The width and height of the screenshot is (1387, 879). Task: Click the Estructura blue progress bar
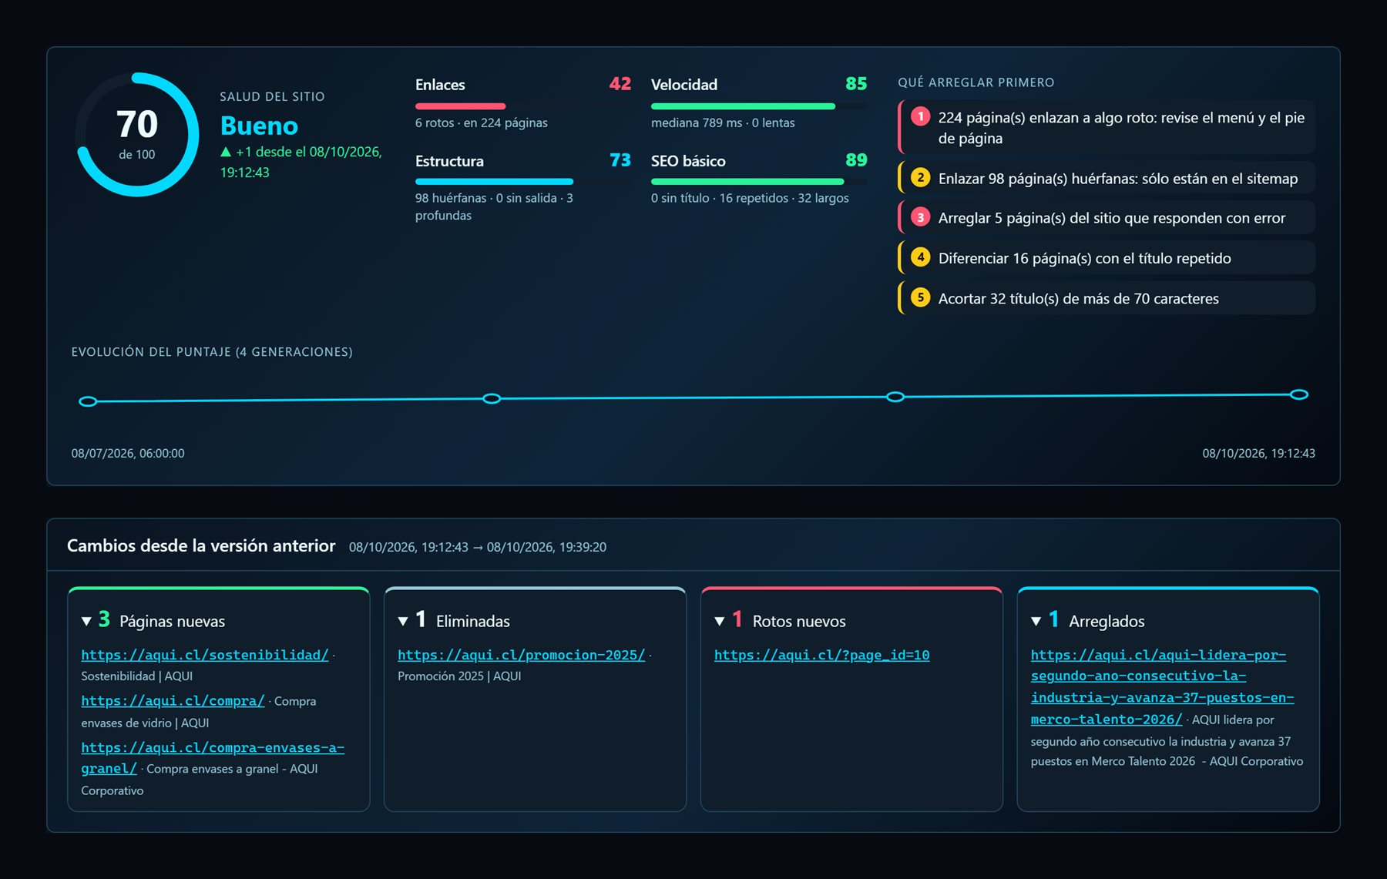click(x=494, y=182)
